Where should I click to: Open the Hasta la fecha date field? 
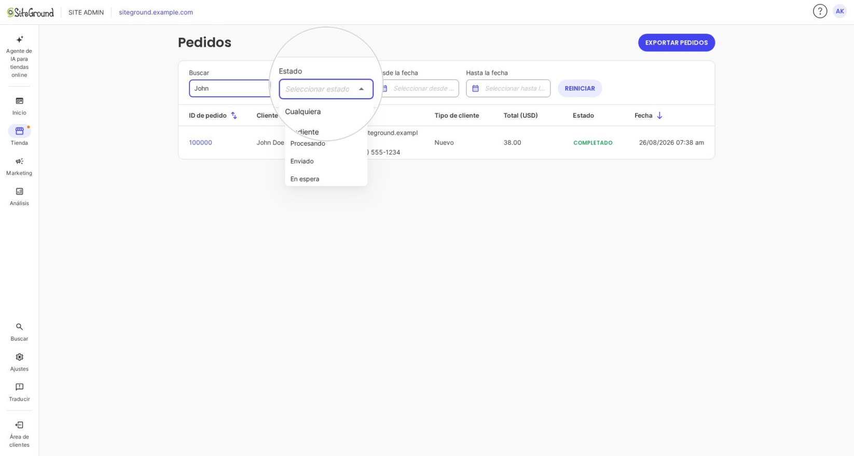(508, 89)
